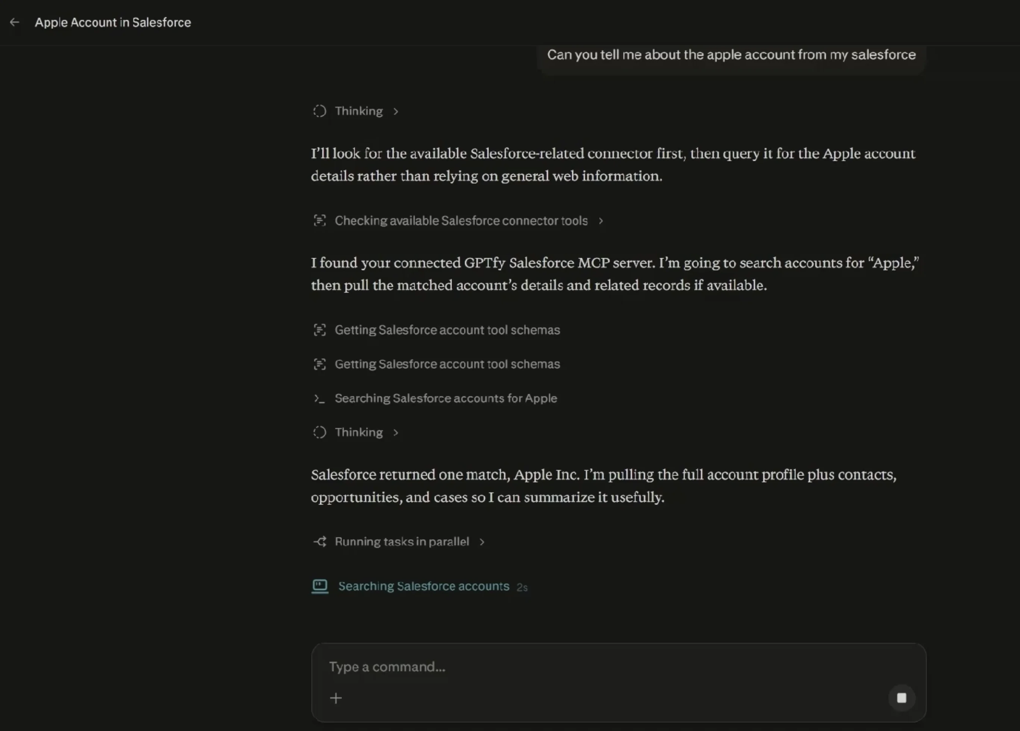The width and height of the screenshot is (1020, 731).
Task: Open 'Checking available Salesforce connector tools' step
Action: (x=461, y=220)
